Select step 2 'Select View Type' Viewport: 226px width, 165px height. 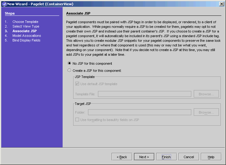26,26
